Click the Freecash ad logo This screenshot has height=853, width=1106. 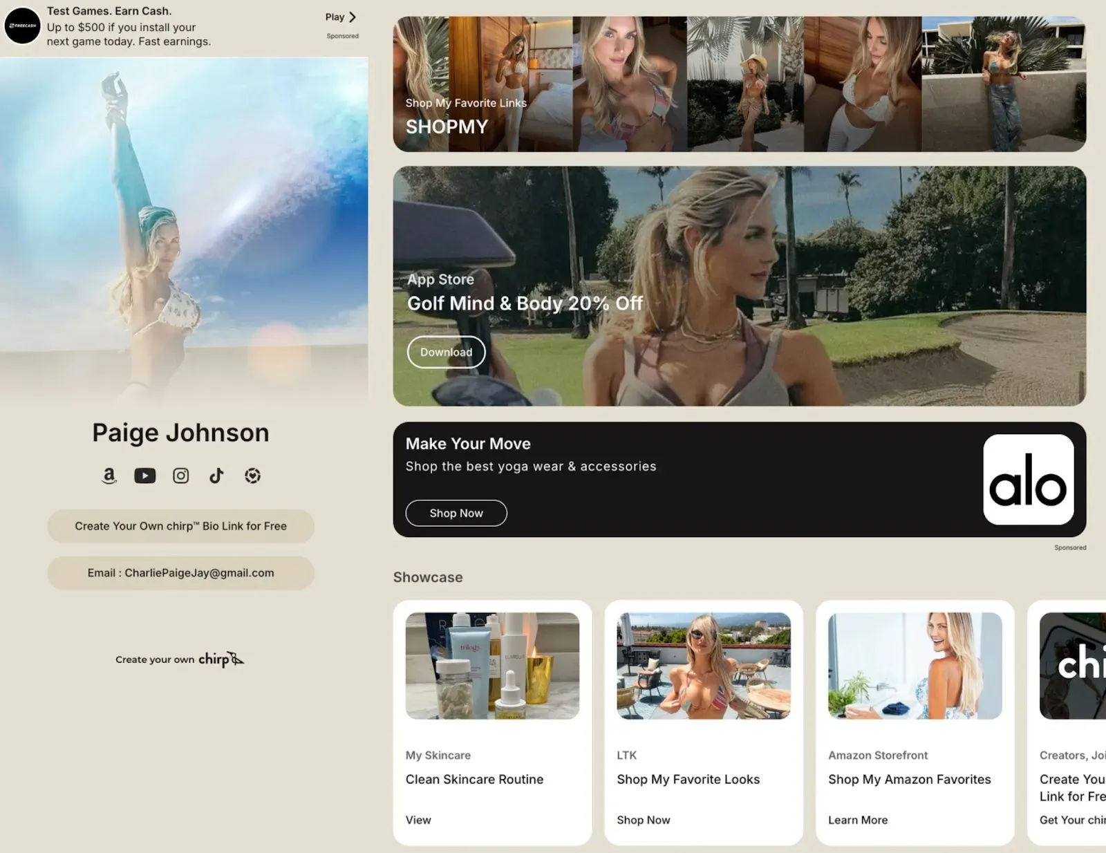pos(22,26)
